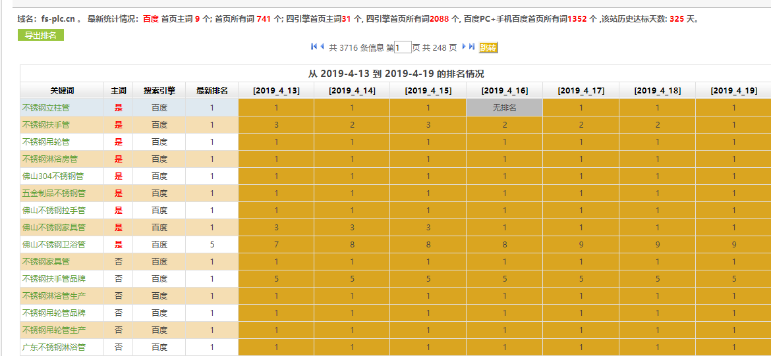Image resolution: width=771 pixels, height=356 pixels.
Task: Jump to the last page arrow
Action: click(472, 47)
